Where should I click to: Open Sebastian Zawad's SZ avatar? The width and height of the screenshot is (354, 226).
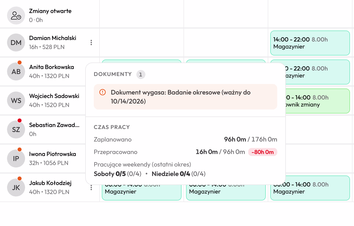pyautogui.click(x=16, y=129)
